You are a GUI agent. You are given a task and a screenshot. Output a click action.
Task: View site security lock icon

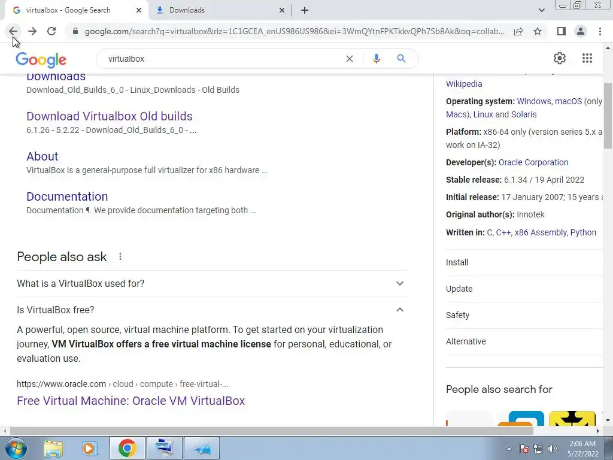(75, 31)
